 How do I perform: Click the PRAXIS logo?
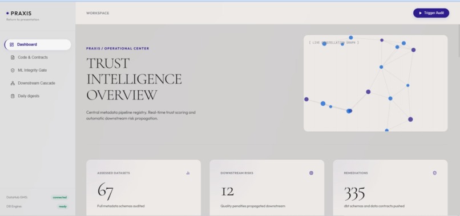coord(19,14)
